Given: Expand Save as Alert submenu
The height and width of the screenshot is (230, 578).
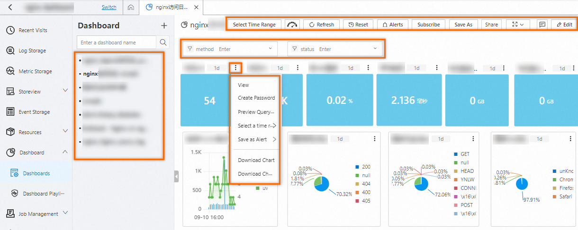Looking at the screenshot, I should click(x=256, y=139).
